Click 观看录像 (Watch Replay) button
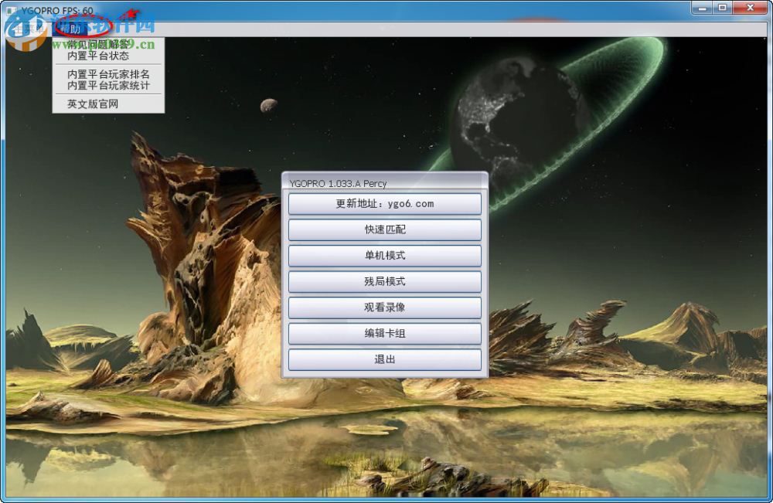773x503 pixels. click(x=384, y=307)
